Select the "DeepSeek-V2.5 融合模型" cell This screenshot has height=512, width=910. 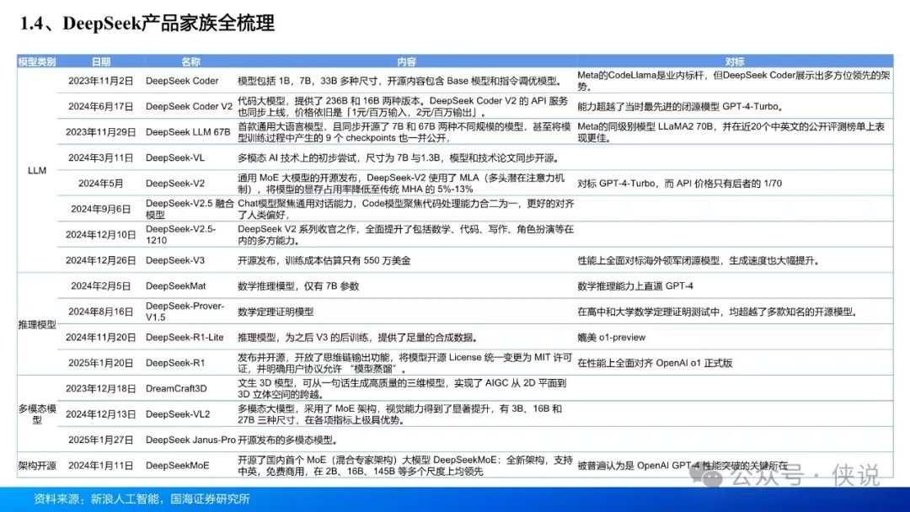click(x=190, y=209)
